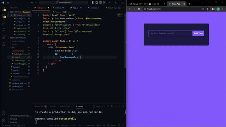
Task: Go back with VS Code navigation arrow
Action: (32, 2)
